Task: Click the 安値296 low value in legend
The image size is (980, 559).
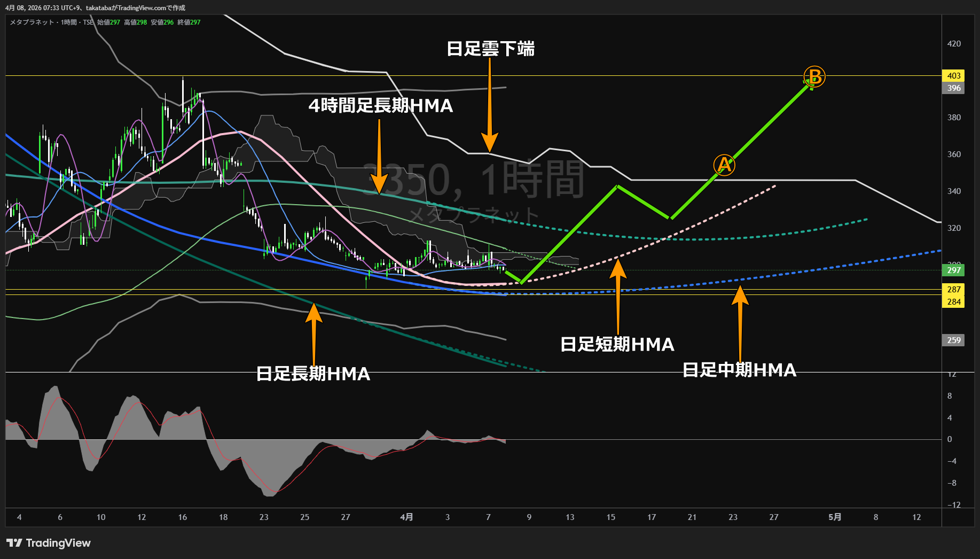Action: (162, 22)
